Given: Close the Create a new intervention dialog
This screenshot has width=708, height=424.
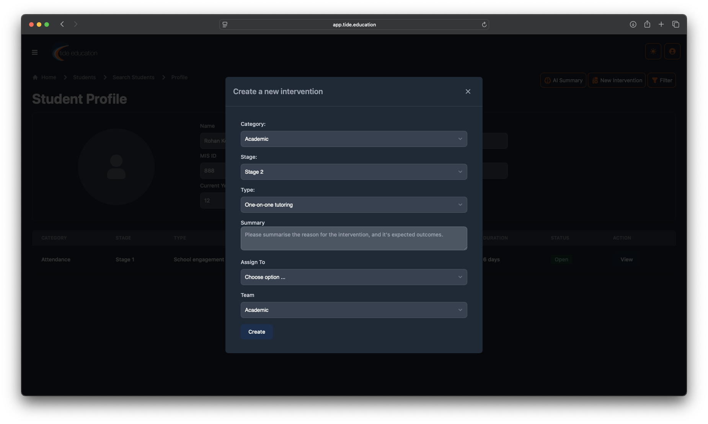Looking at the screenshot, I should [468, 91].
